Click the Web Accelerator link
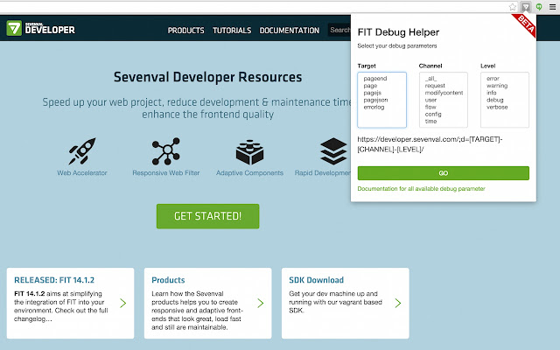 [x=82, y=173]
